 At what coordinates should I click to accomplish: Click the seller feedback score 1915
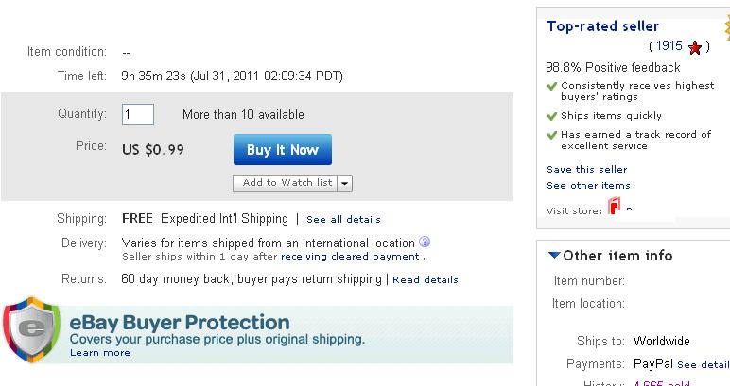pos(669,46)
